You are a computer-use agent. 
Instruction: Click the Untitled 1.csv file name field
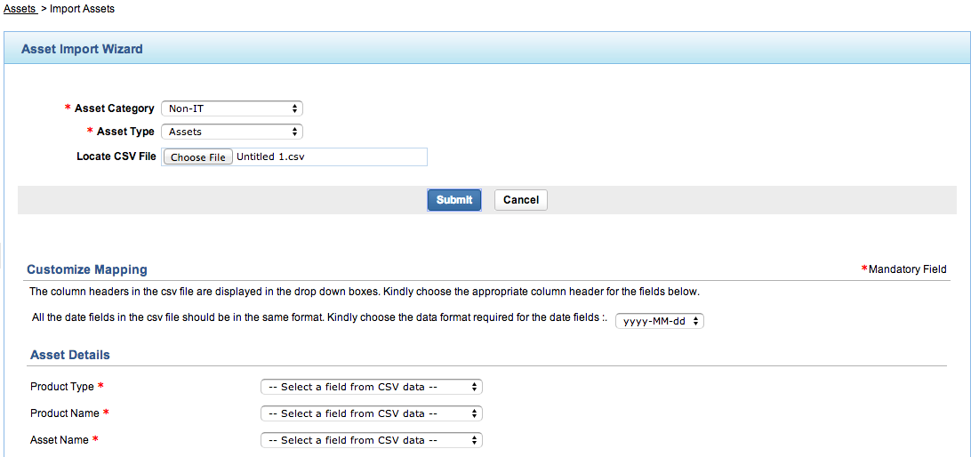point(329,157)
